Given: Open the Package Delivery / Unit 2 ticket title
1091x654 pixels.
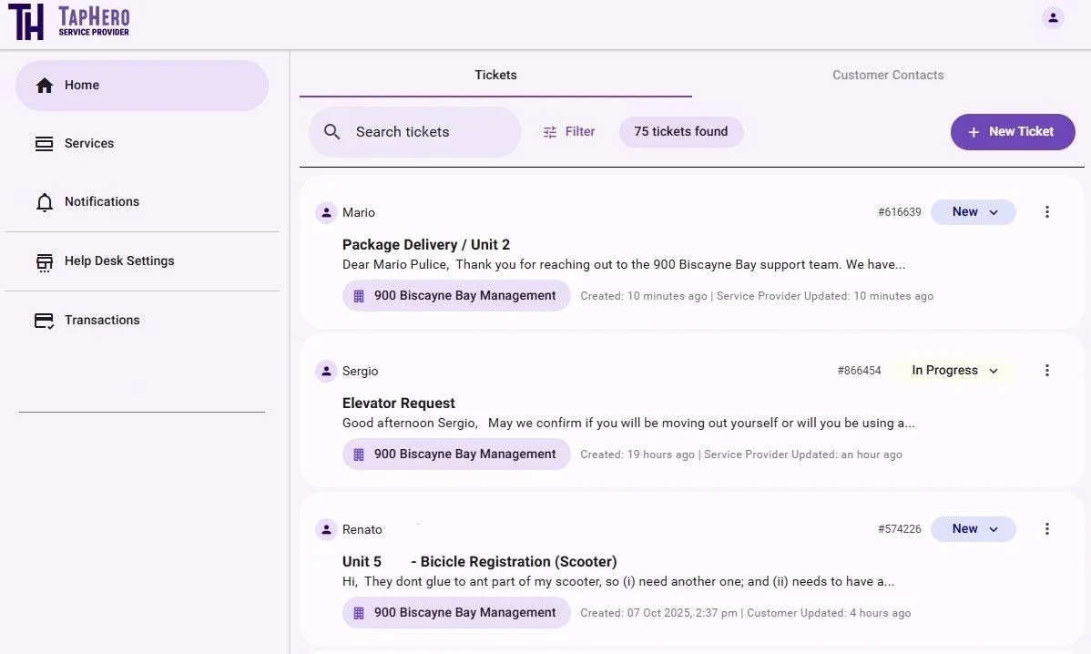Looking at the screenshot, I should [426, 244].
